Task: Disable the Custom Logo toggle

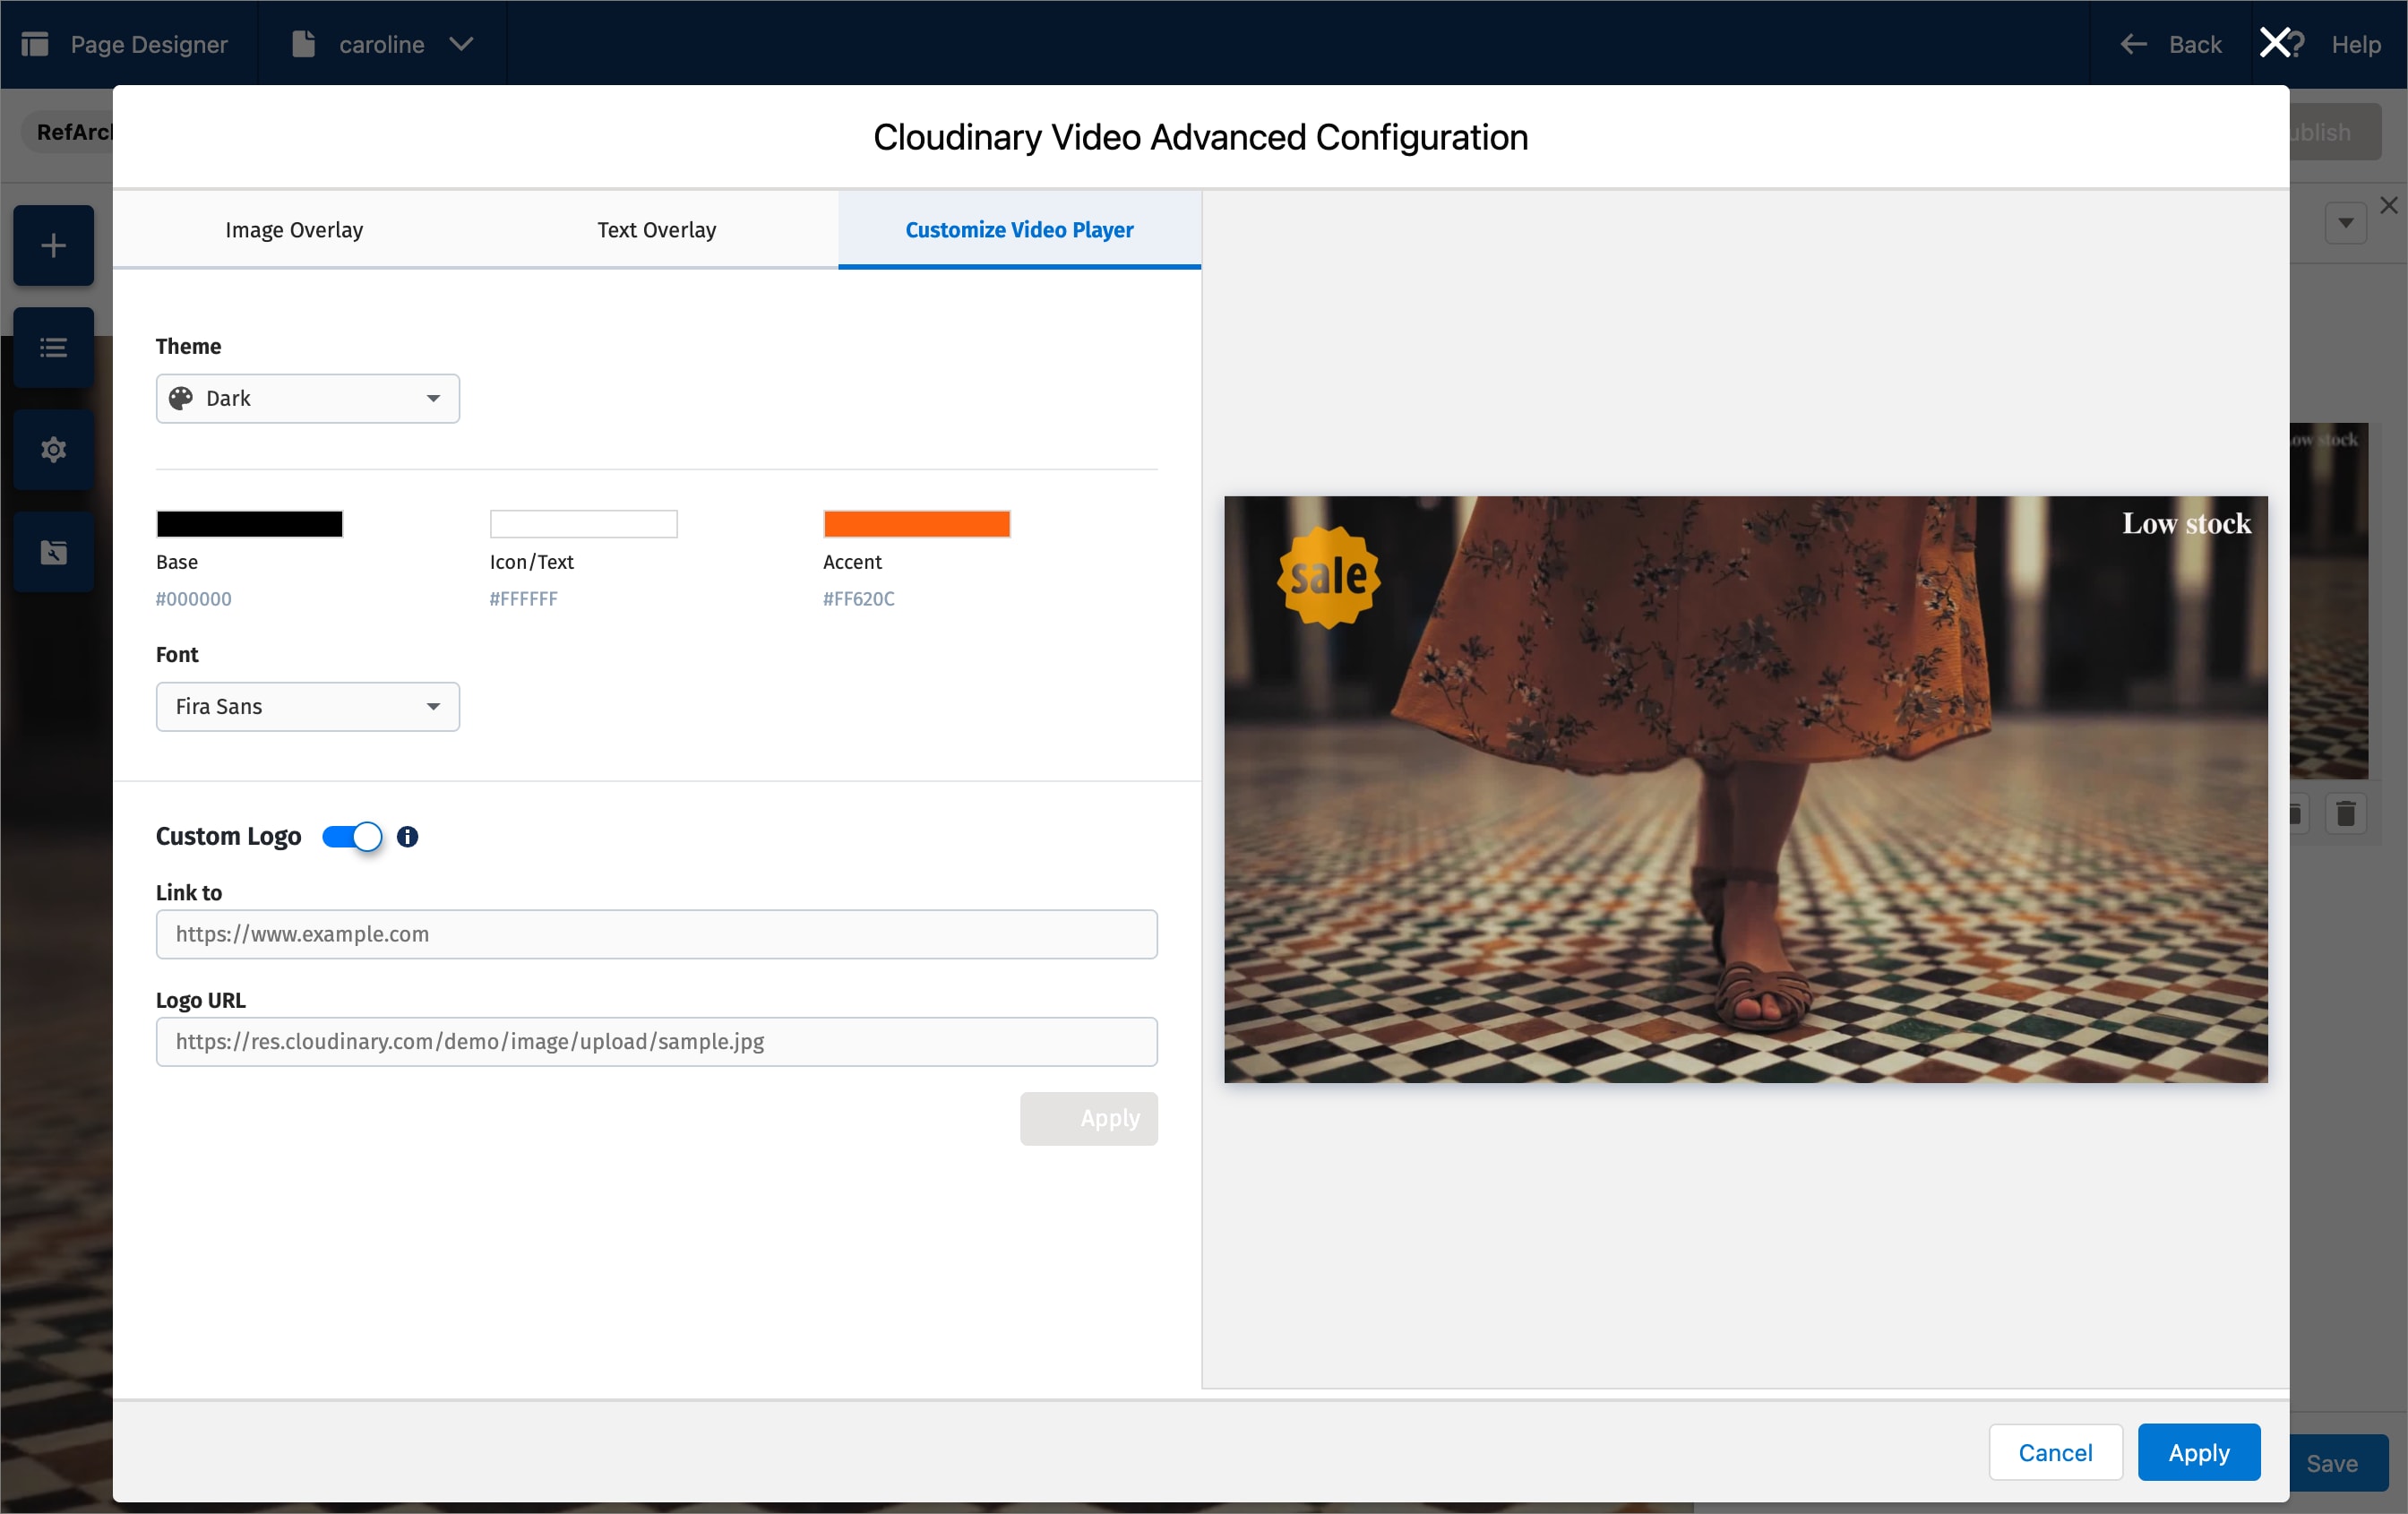Action: [350, 837]
